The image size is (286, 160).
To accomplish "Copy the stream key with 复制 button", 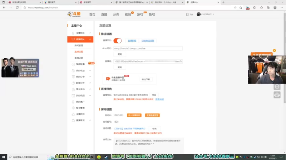I will coord(120,67).
